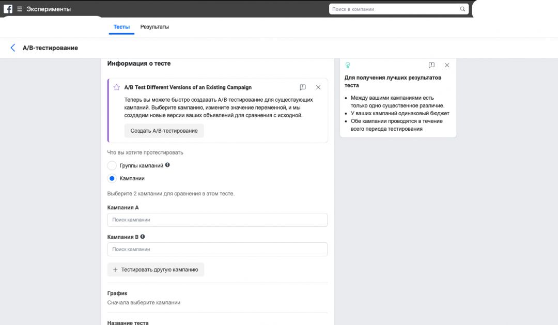Click the star icon on the promo card

117,87
